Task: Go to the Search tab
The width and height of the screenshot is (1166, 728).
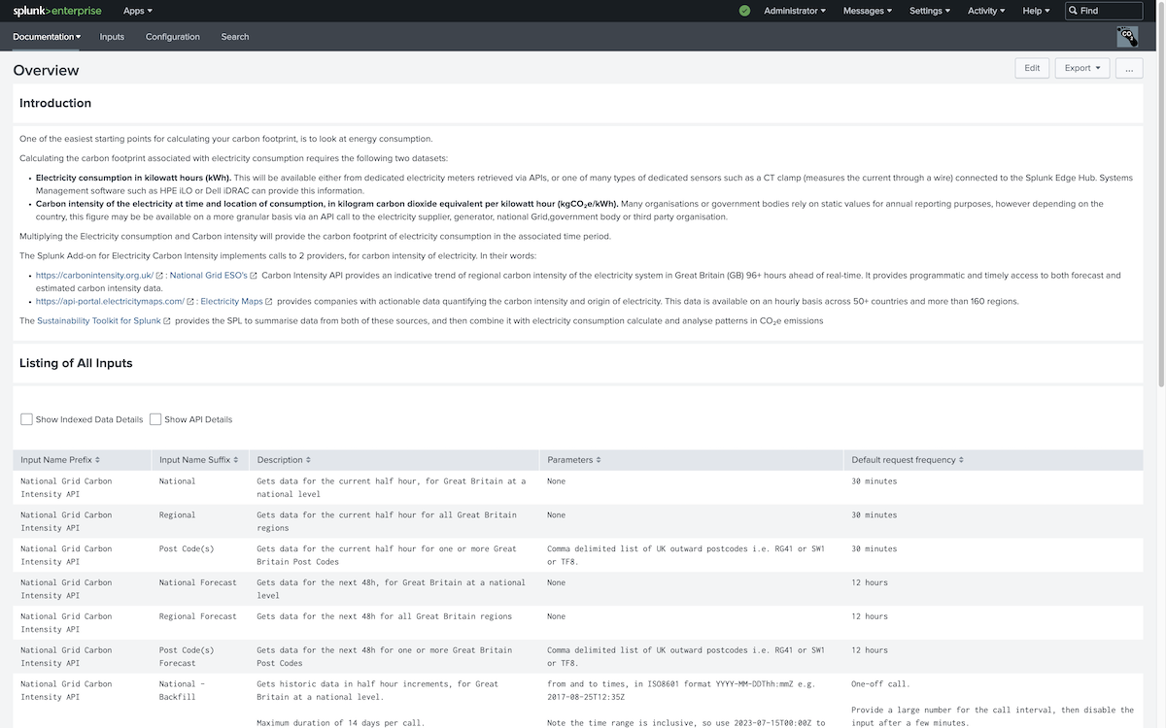Action: [x=235, y=37]
